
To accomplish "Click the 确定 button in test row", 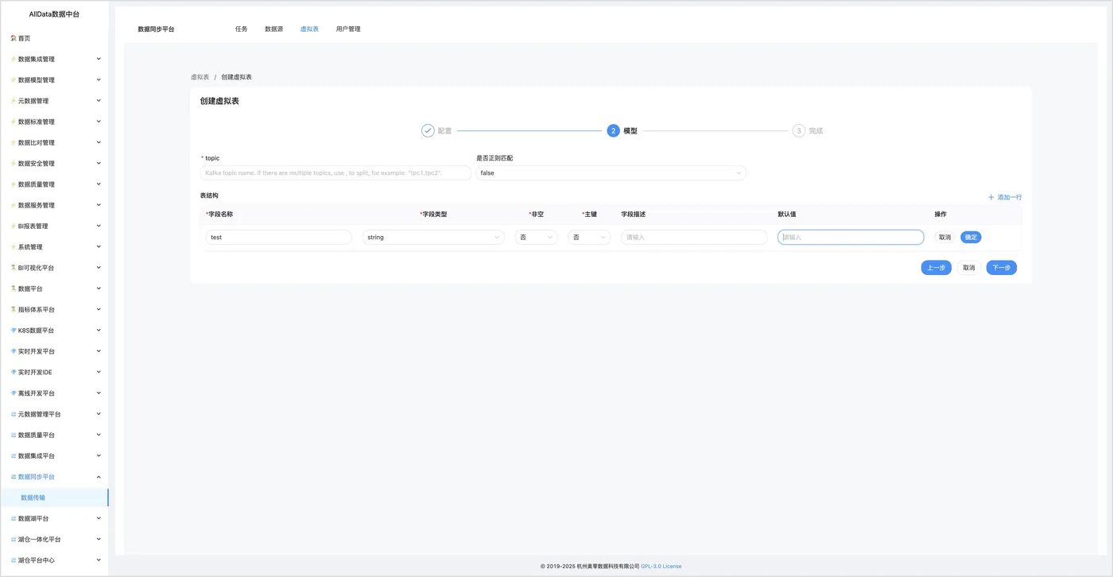I will [971, 237].
